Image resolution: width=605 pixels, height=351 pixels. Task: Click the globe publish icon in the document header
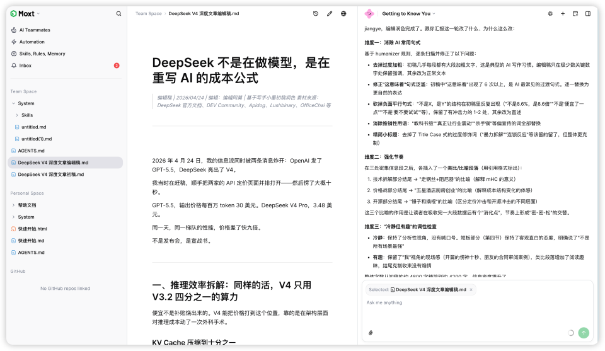(343, 13)
